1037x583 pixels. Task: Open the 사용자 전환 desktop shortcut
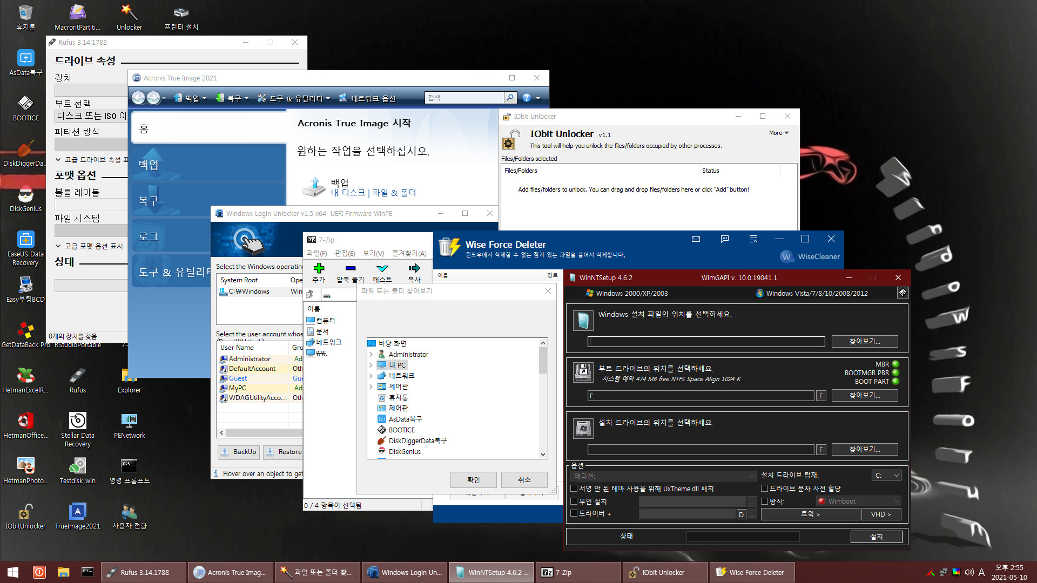[129, 516]
